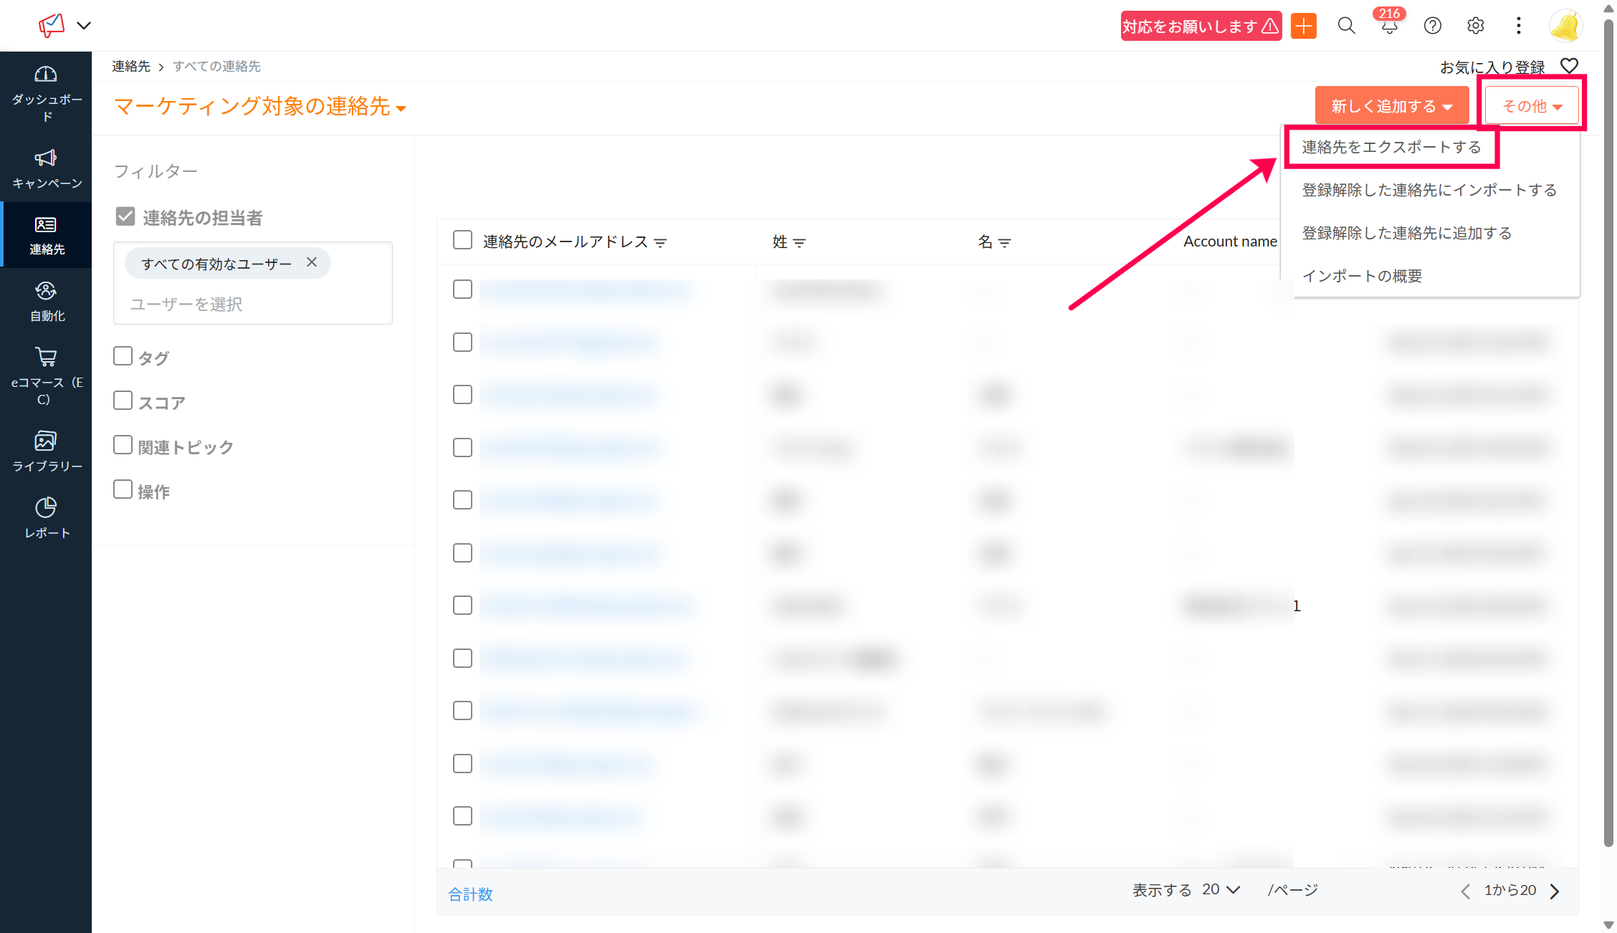Open 自動化 automation section

point(46,301)
